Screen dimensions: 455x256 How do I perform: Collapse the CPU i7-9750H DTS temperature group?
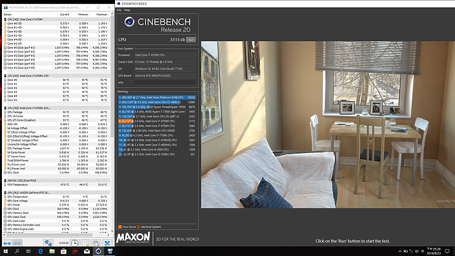click(57, 76)
